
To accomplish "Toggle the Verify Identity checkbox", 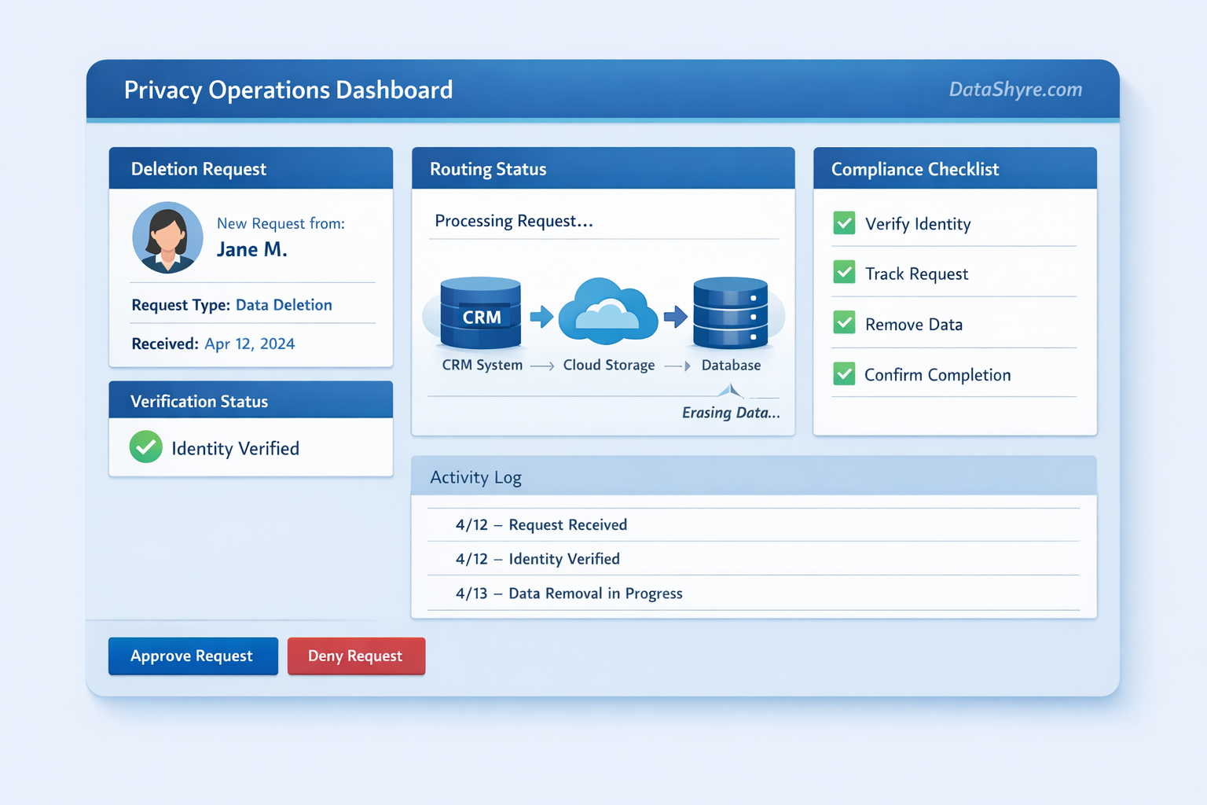I will 844,223.
